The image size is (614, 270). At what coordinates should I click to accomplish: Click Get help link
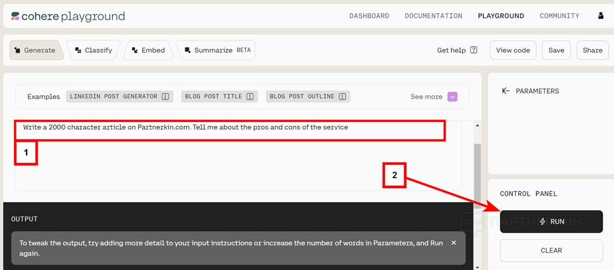(x=451, y=50)
